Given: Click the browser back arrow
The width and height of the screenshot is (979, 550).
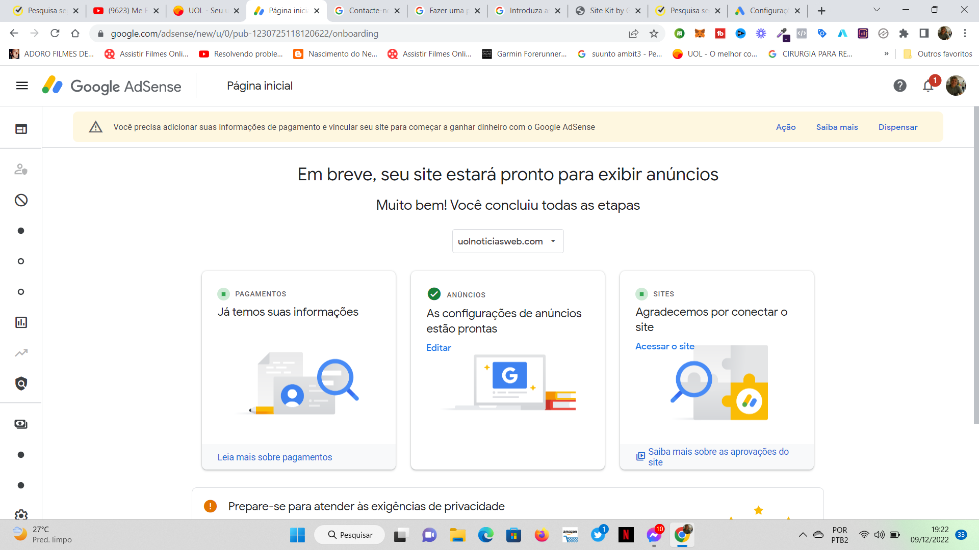Looking at the screenshot, I should click(x=14, y=33).
